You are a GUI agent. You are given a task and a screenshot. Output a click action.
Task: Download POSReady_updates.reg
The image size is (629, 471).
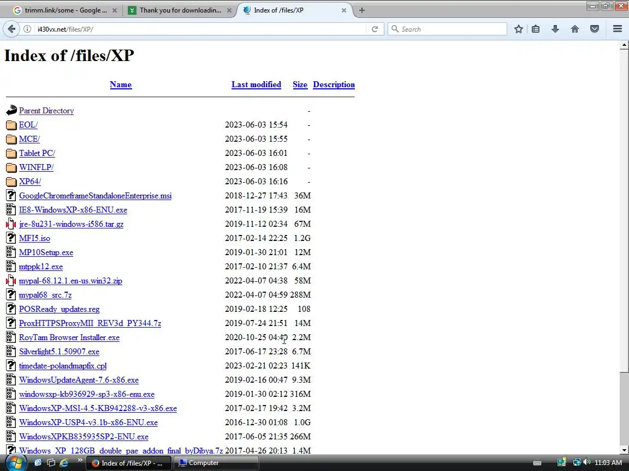tap(60, 309)
